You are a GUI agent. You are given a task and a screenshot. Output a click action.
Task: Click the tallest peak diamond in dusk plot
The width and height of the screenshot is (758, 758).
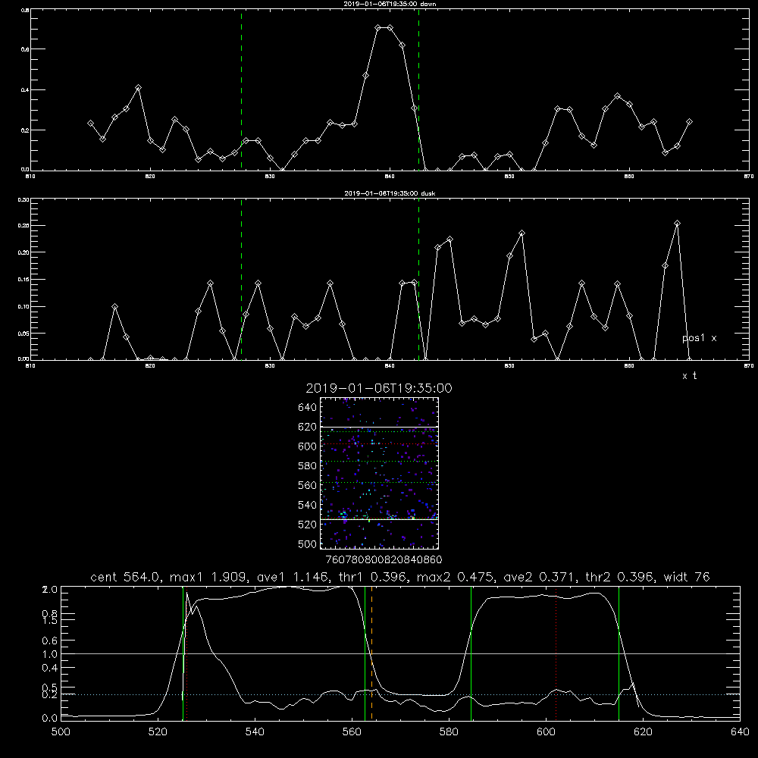tap(677, 224)
